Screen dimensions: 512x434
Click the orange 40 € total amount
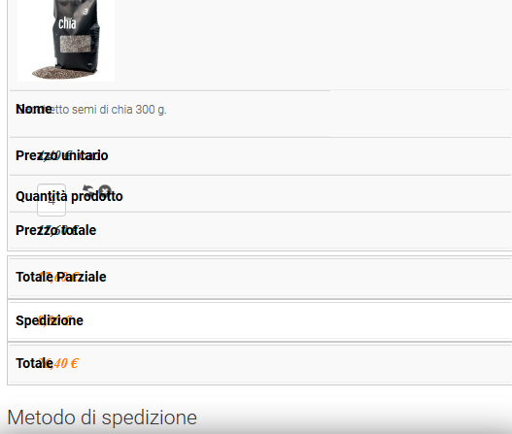[x=66, y=363]
